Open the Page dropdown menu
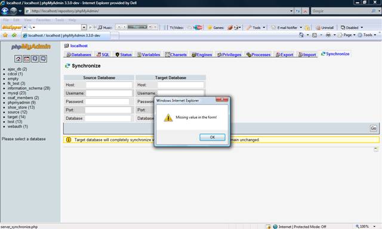The width and height of the screenshot is (382, 229). click(x=347, y=35)
